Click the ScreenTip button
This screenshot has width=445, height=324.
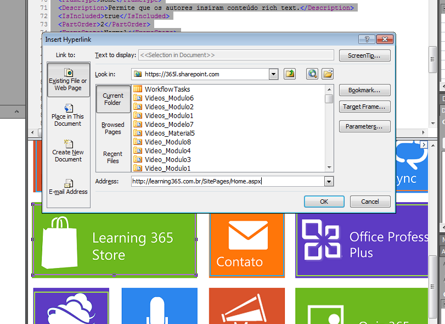pyautogui.click(x=364, y=55)
